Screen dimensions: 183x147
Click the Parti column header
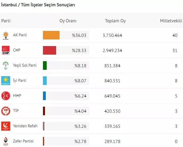point(6,21)
